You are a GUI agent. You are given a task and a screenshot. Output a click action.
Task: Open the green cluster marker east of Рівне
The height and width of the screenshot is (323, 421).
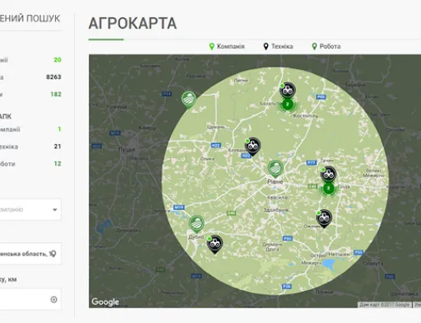(328, 189)
